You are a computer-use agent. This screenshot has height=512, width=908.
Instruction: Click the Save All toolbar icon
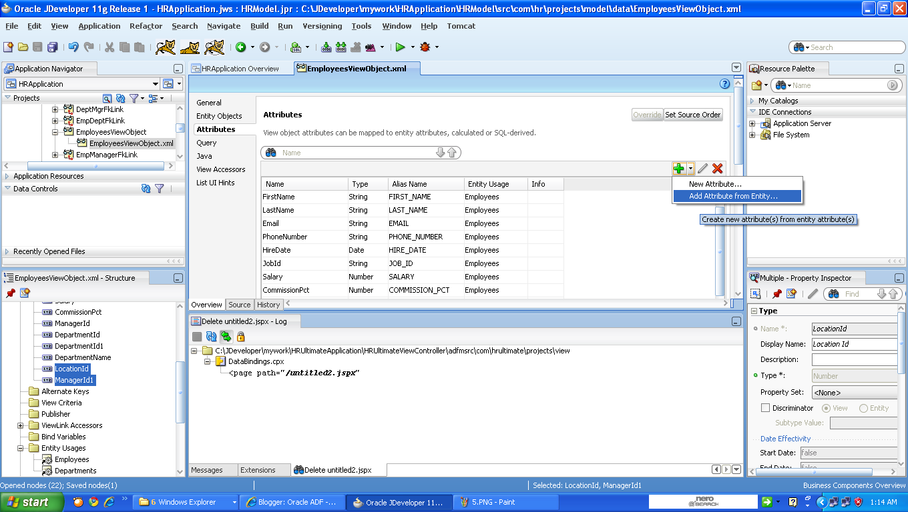53,47
